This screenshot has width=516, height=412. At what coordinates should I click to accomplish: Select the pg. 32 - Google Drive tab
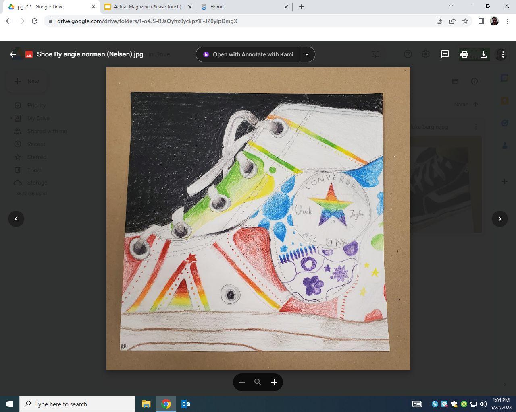tap(52, 7)
